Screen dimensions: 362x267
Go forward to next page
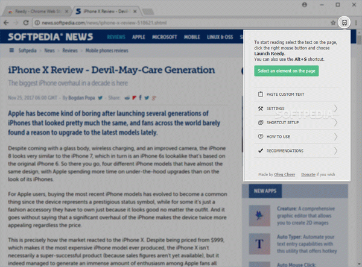pyautogui.click(x=16, y=22)
